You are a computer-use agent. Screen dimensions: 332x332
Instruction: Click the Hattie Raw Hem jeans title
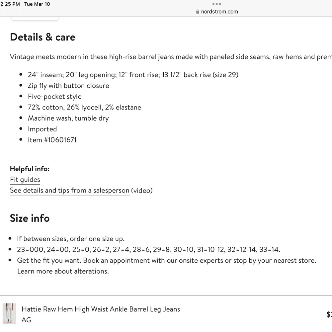point(101,309)
